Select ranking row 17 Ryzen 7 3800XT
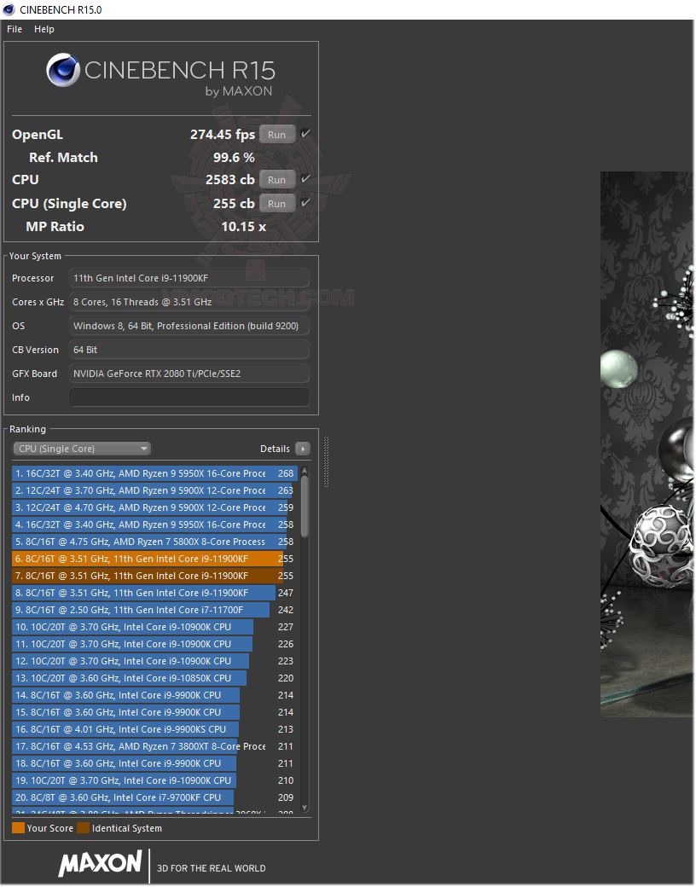This screenshot has height=887, width=696. (x=154, y=746)
